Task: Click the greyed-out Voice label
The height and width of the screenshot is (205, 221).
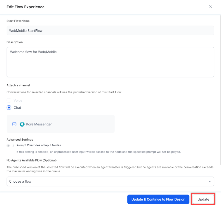Action: pyautogui.click(x=18, y=100)
